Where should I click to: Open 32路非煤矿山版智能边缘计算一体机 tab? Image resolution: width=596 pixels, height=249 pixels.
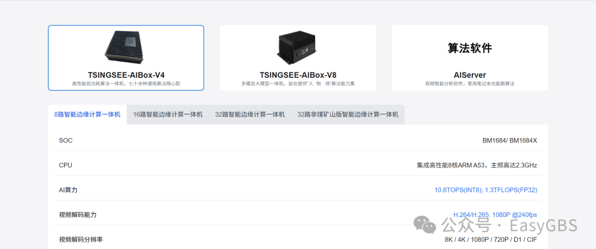(x=348, y=114)
